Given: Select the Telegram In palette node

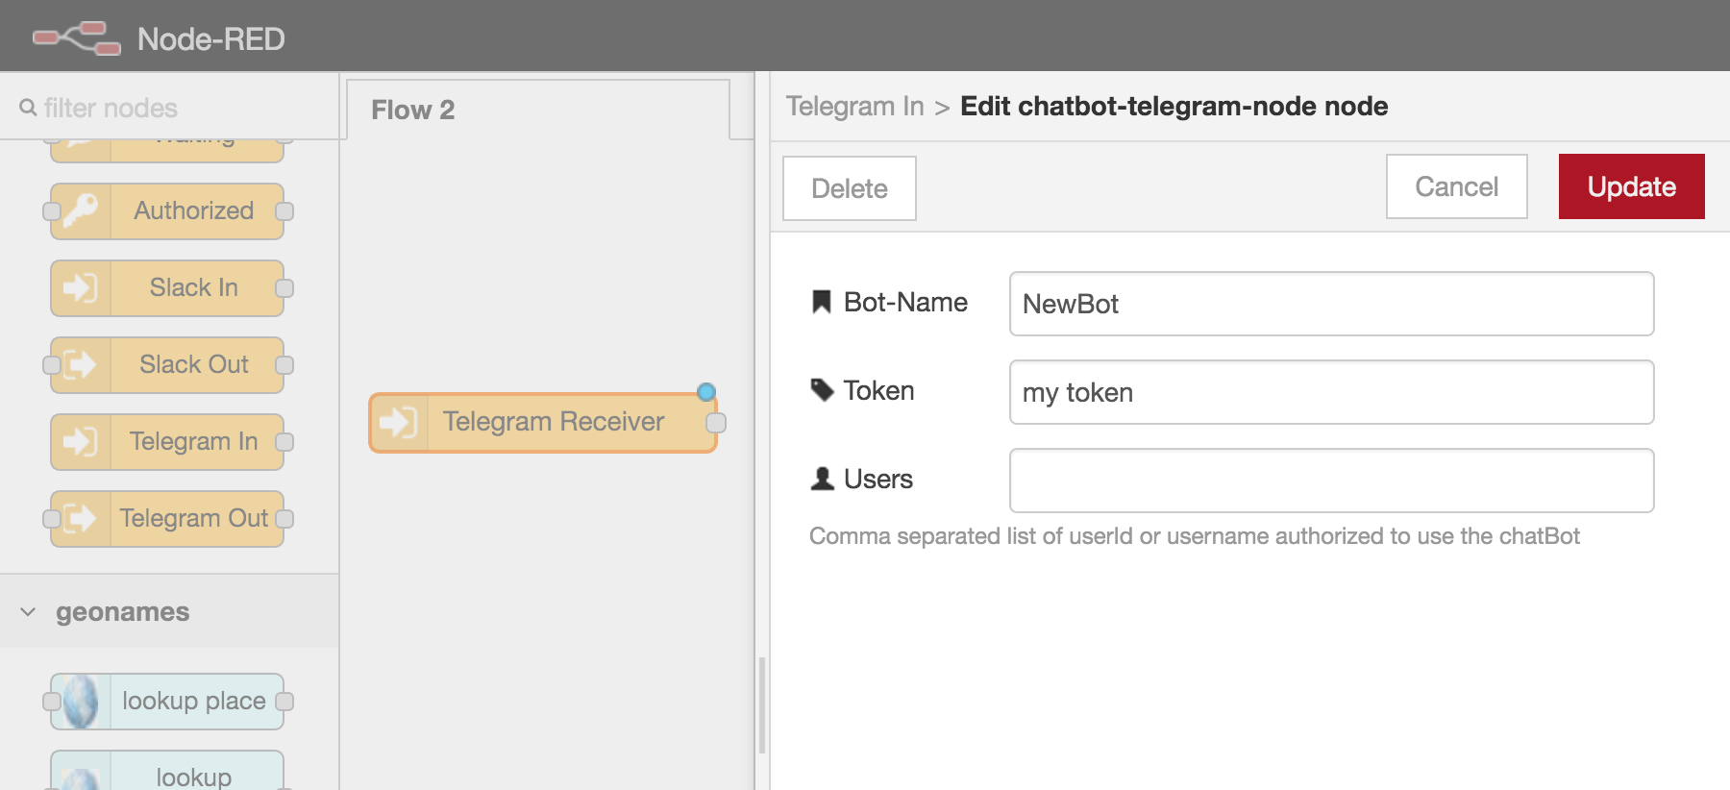Looking at the screenshot, I should 167,442.
